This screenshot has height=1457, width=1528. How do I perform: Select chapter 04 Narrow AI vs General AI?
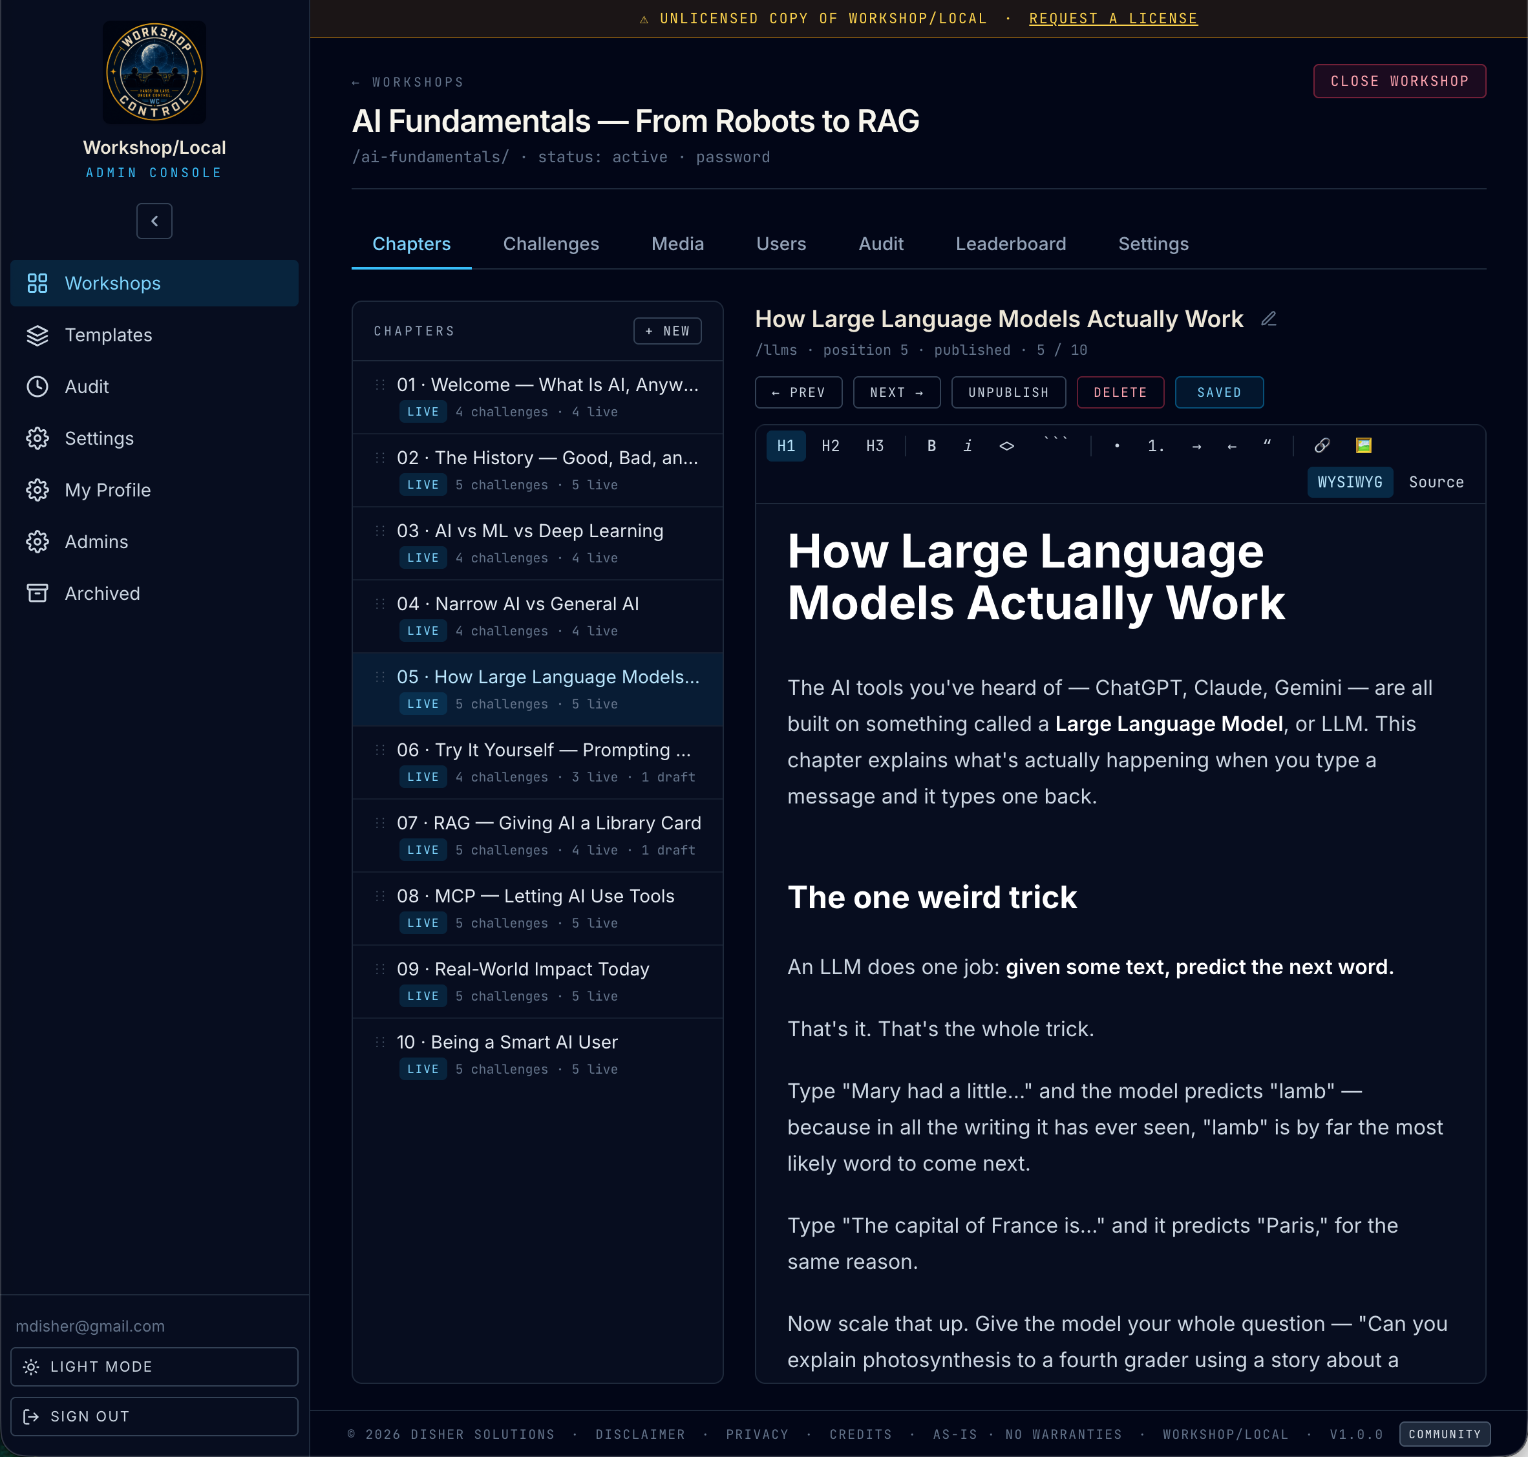click(537, 616)
